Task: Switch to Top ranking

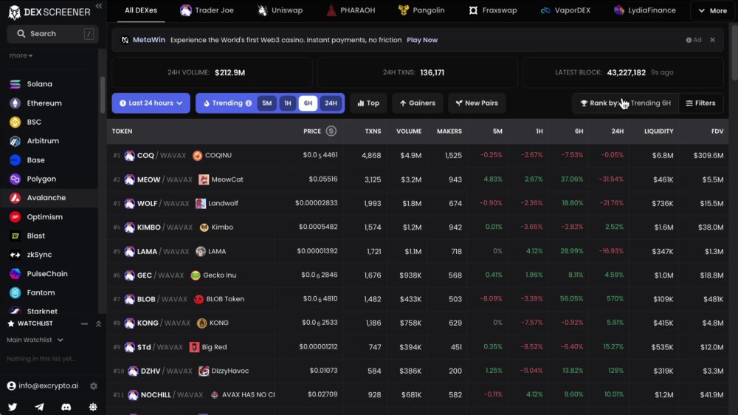Action: click(x=368, y=103)
